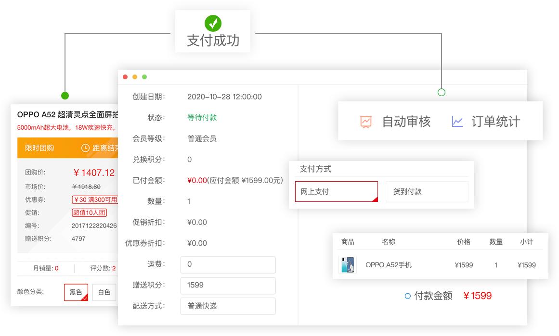The image size is (559, 336).
Task: Select the 货到付款 payment option
Action: coord(427,191)
